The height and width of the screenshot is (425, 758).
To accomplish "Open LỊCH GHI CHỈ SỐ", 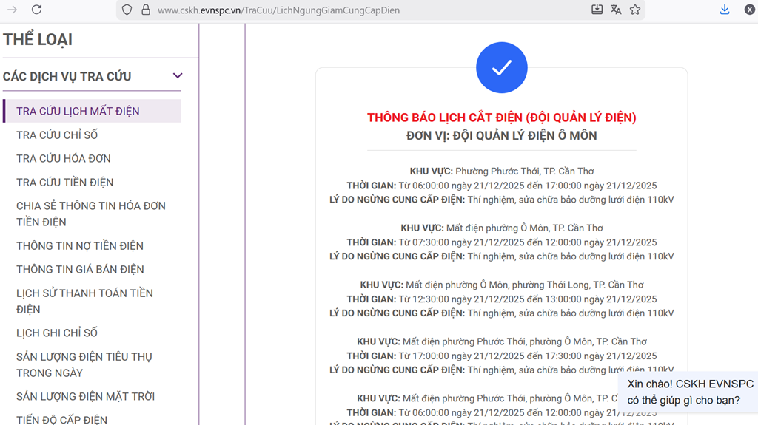I will [x=57, y=333].
